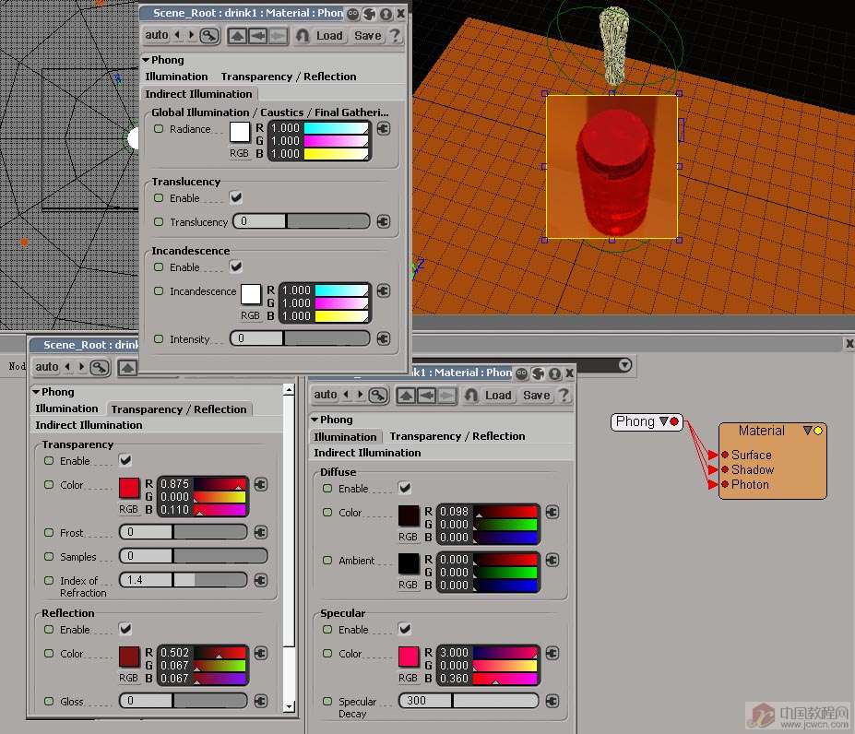
Task: Click the connection plug icon beside Specular Color
Action: (552, 653)
